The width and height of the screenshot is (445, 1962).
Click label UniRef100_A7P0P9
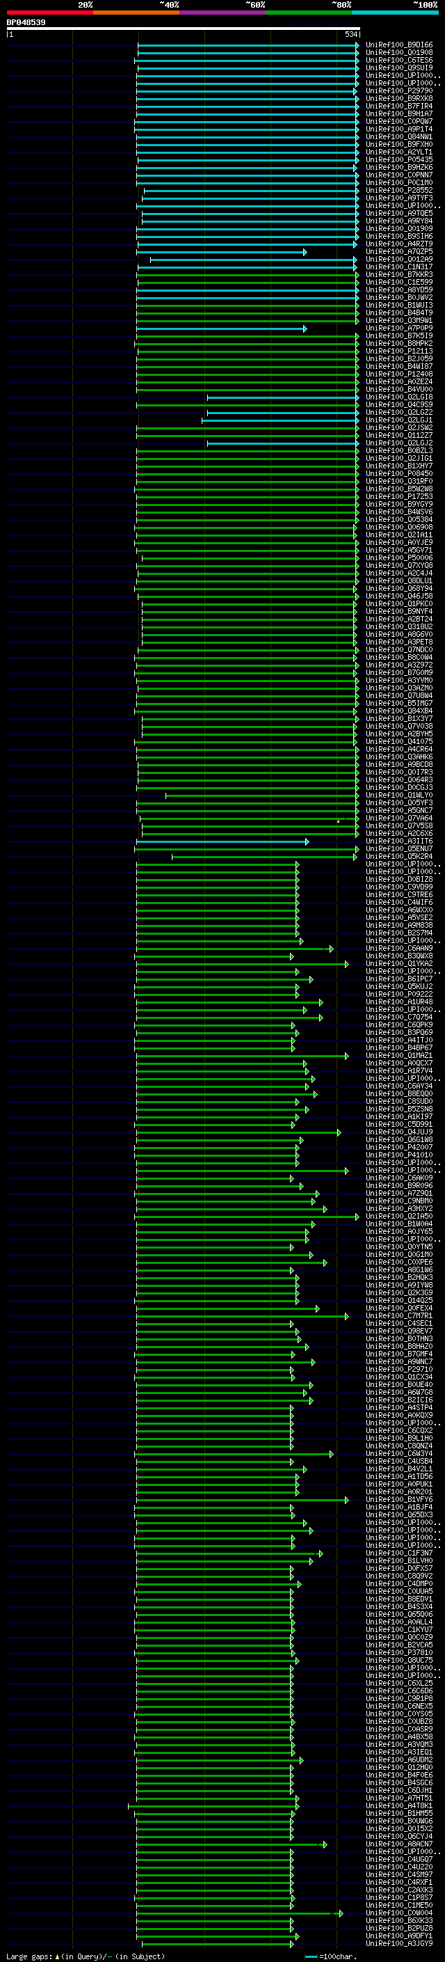[399, 329]
